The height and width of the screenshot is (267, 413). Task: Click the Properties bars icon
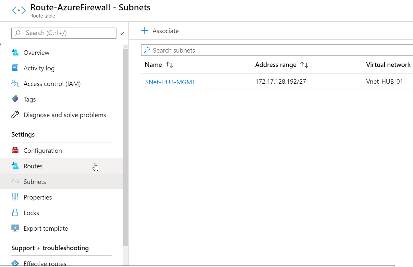point(15,197)
